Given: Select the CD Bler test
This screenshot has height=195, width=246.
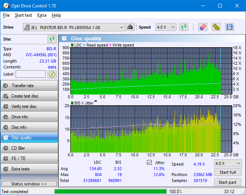Looking at the screenshot, I should (x=29, y=148).
